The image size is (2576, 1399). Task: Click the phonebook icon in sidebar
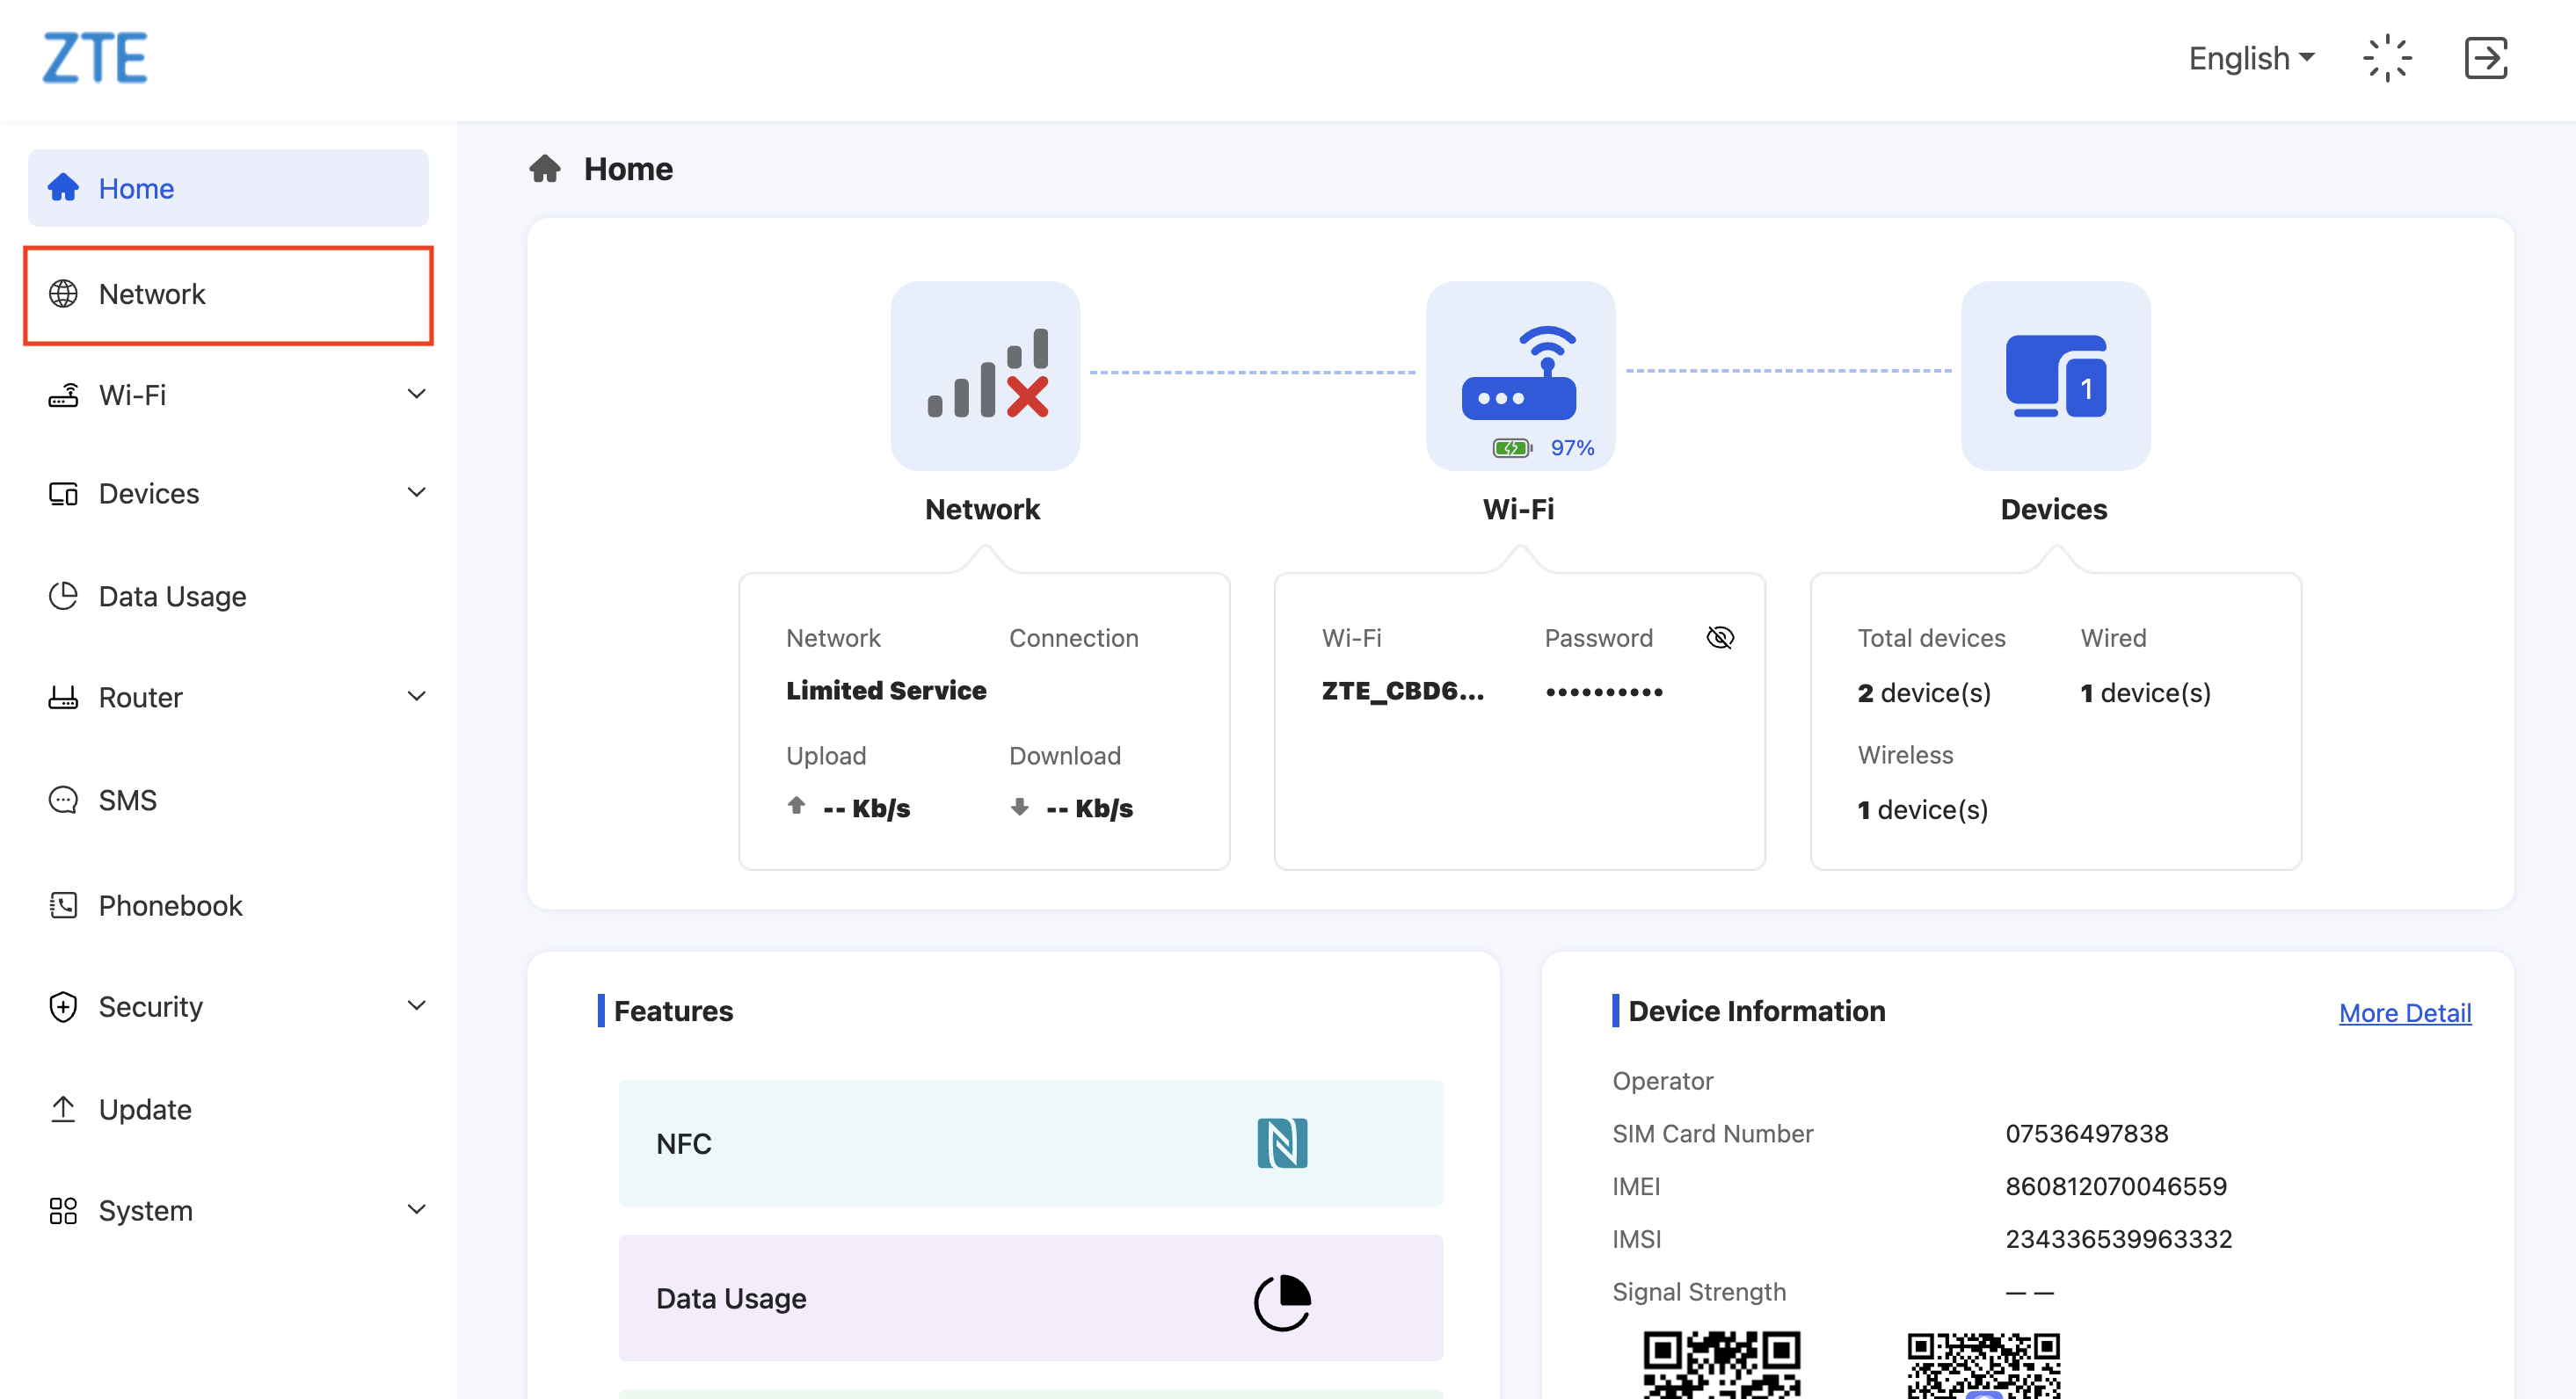click(63, 905)
